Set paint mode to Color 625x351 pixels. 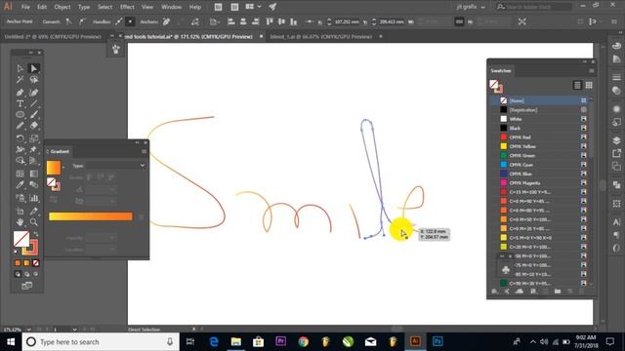click(18, 262)
